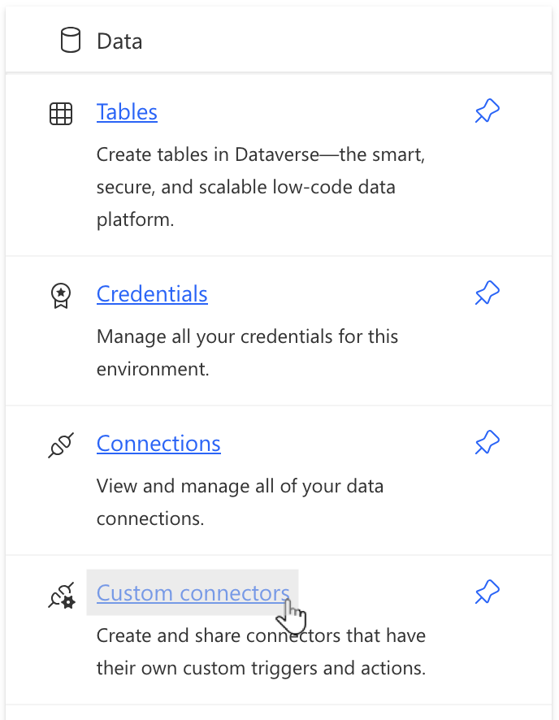
Task: Click the Data cylinder icon in header
Action: click(x=71, y=40)
